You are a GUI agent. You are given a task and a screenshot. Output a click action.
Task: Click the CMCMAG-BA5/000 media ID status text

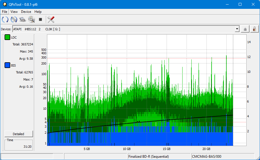(207, 157)
